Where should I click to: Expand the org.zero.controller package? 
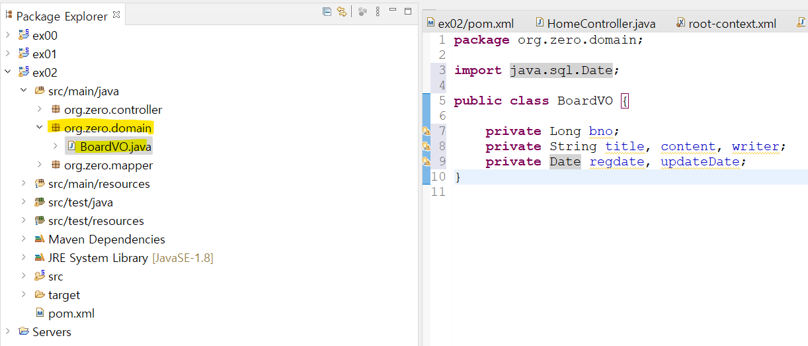[x=40, y=109]
